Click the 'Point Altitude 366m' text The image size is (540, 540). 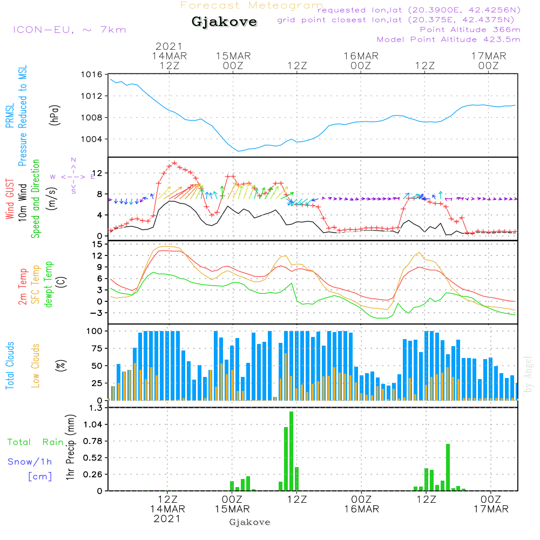[x=470, y=30]
